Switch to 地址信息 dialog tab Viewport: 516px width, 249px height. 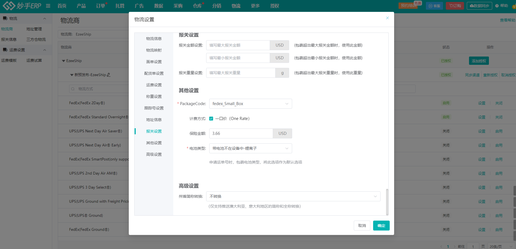point(154,120)
